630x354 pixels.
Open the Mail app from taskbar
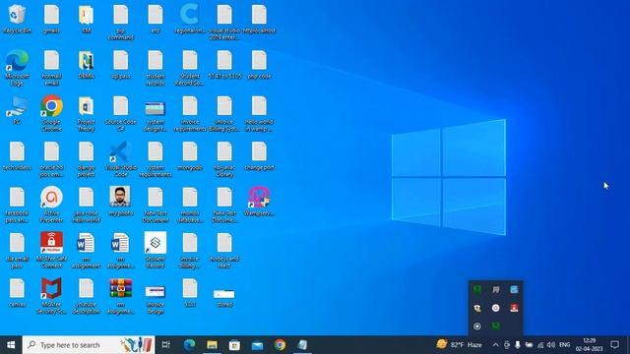[x=257, y=345]
